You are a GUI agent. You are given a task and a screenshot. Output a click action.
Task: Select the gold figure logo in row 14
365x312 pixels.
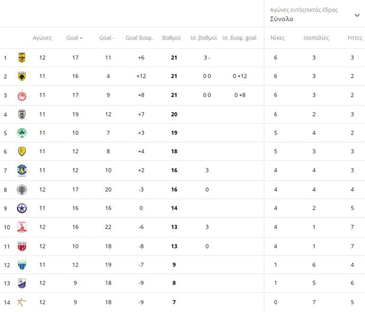(21, 302)
